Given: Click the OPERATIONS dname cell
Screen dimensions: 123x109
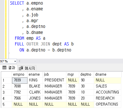Looking at the screenshot, I should [x=108, y=104].
